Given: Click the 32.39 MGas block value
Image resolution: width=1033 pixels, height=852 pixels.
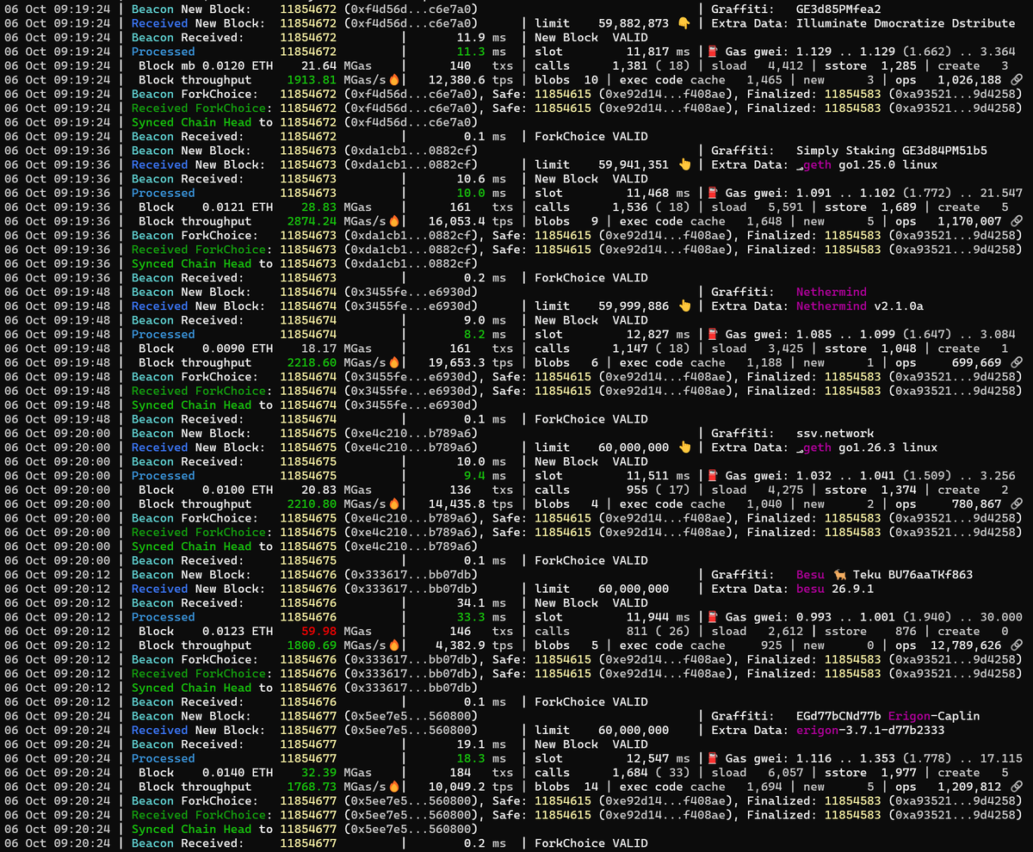Looking at the screenshot, I should point(320,772).
